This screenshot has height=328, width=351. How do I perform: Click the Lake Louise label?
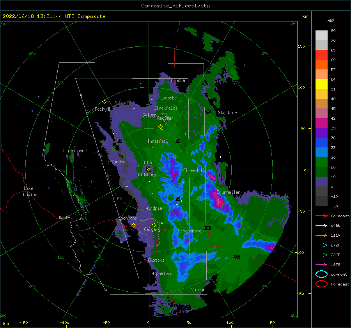pos(30,191)
